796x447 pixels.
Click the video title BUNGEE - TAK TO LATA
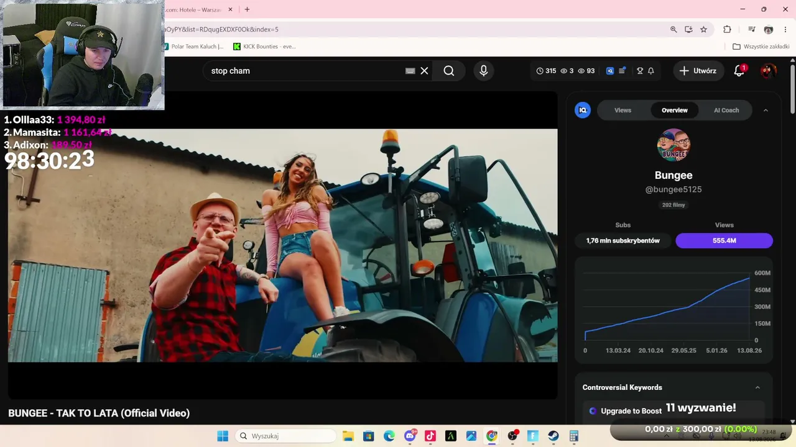coord(99,413)
